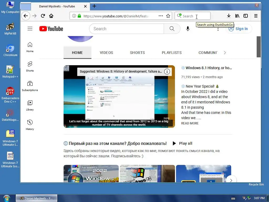The height and width of the screenshot is (202, 269).
Task: Click the Windows Start orb
Action: coord(6,198)
